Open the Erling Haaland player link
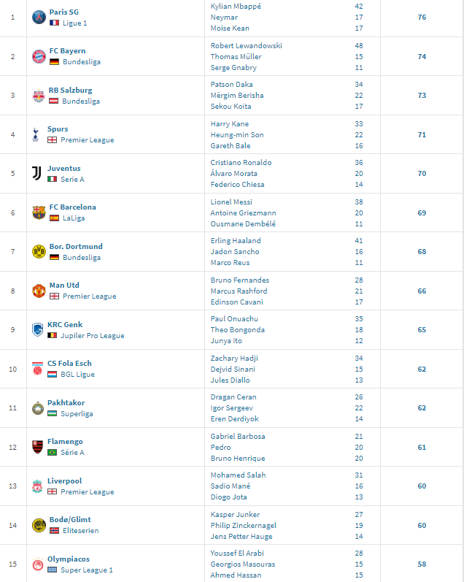Viewport: 464px width, 582px height. [236, 240]
